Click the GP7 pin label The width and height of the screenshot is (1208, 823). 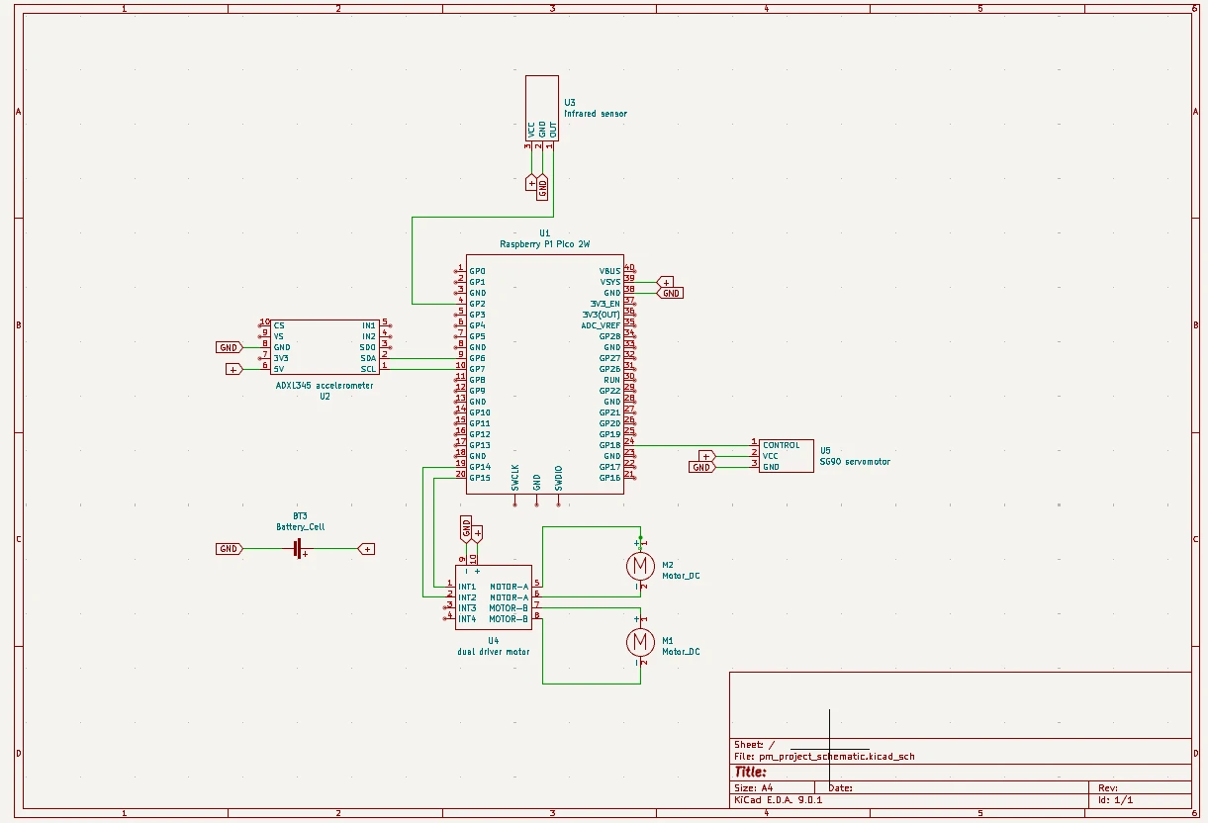(x=478, y=369)
